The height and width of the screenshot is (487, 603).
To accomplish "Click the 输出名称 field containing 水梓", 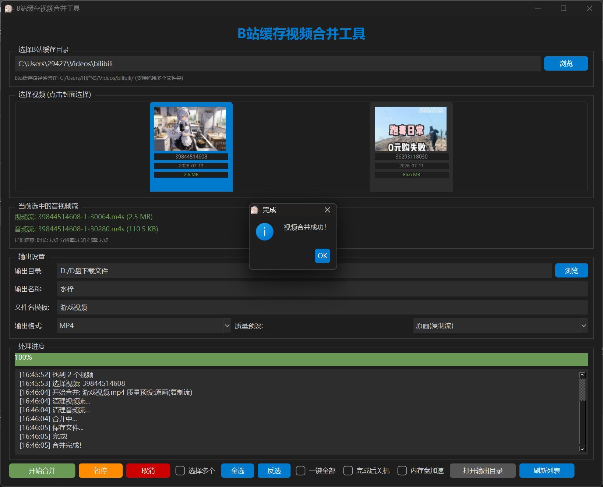I will (322, 289).
